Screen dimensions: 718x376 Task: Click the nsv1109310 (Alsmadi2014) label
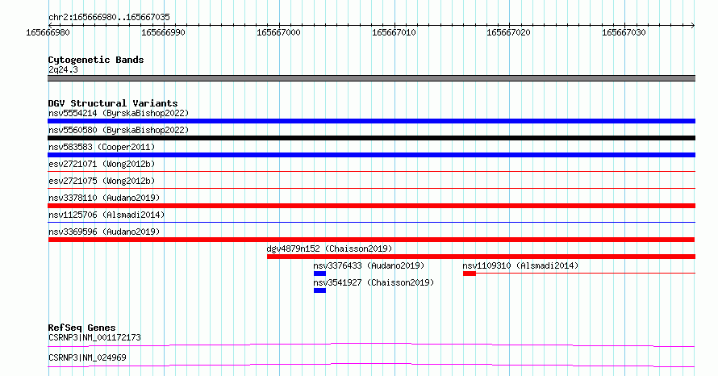tap(520, 265)
